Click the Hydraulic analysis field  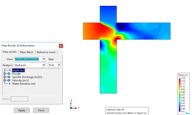click(28, 65)
